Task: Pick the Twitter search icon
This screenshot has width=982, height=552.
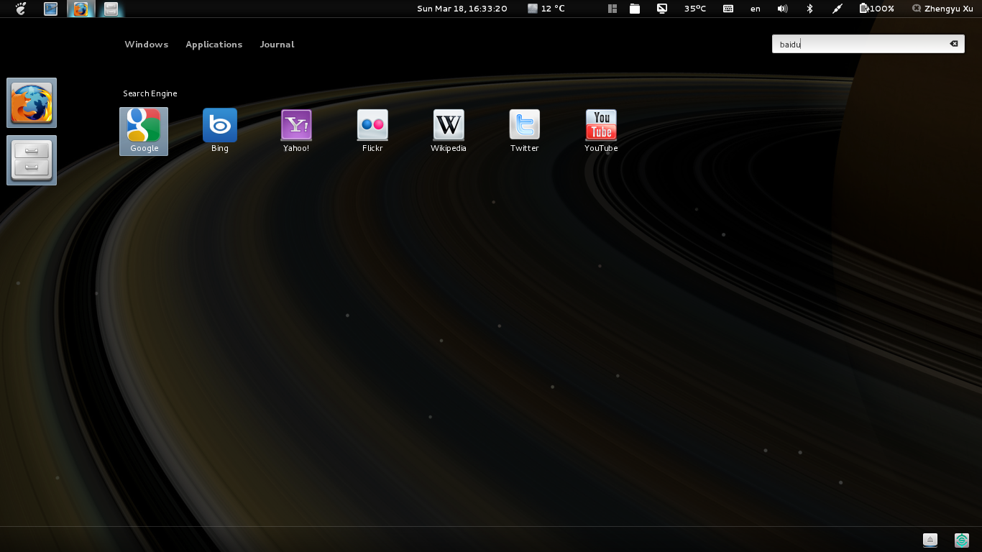Action: point(525,132)
